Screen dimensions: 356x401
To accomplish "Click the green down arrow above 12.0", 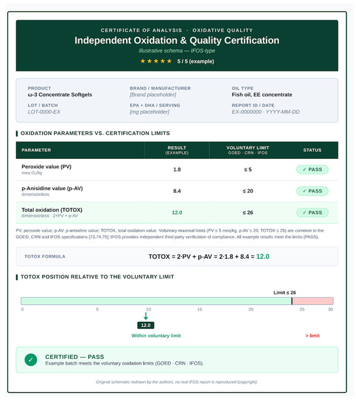I will (146, 316).
